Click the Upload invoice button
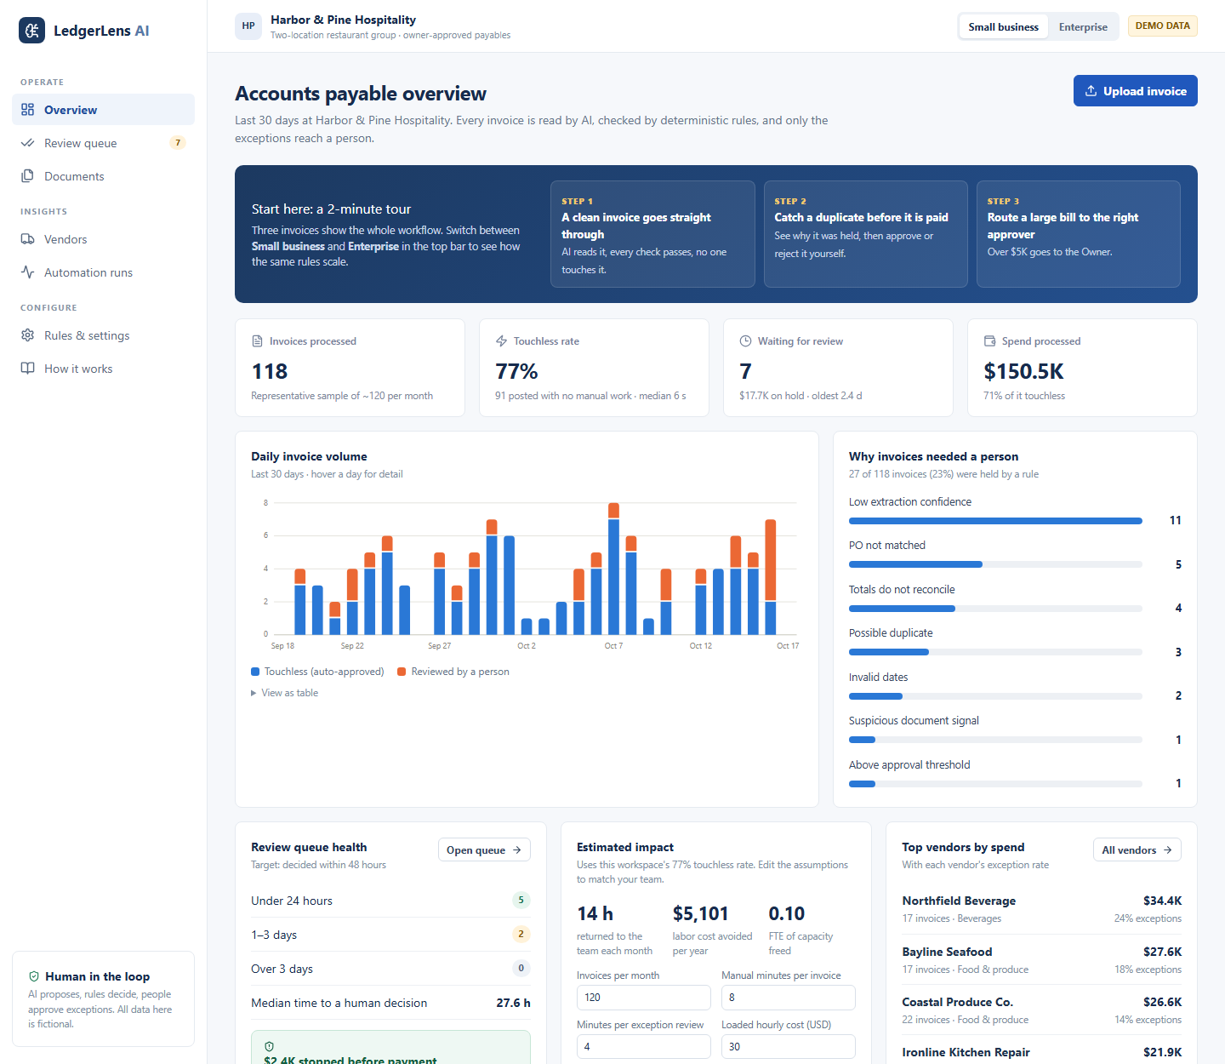This screenshot has height=1064, width=1225. point(1135,91)
